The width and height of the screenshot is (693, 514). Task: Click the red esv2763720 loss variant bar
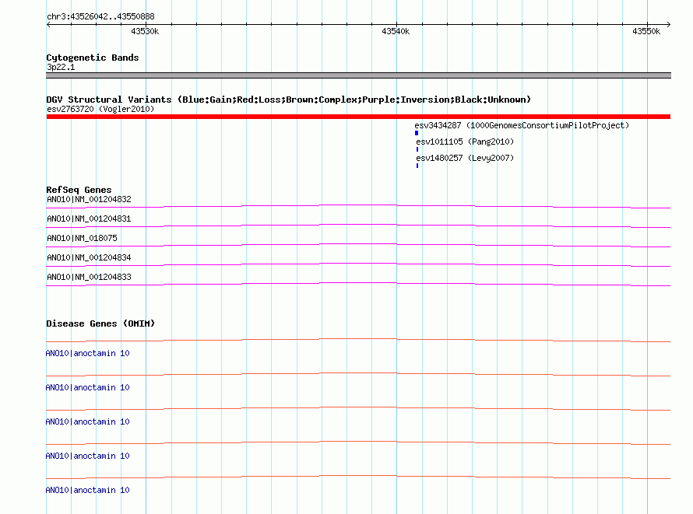(x=358, y=117)
